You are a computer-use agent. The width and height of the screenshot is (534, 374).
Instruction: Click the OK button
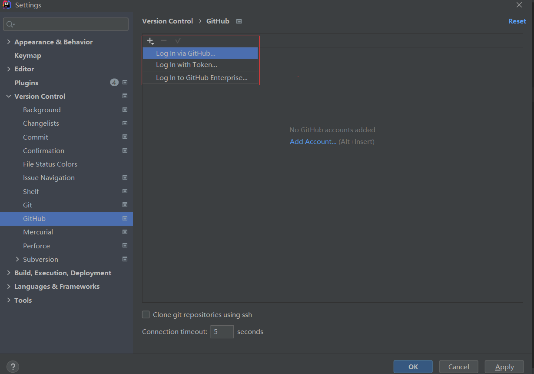coord(413,367)
